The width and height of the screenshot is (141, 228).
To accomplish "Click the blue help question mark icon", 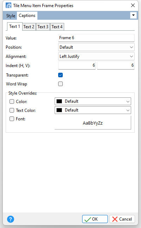I will [x=11, y=219].
